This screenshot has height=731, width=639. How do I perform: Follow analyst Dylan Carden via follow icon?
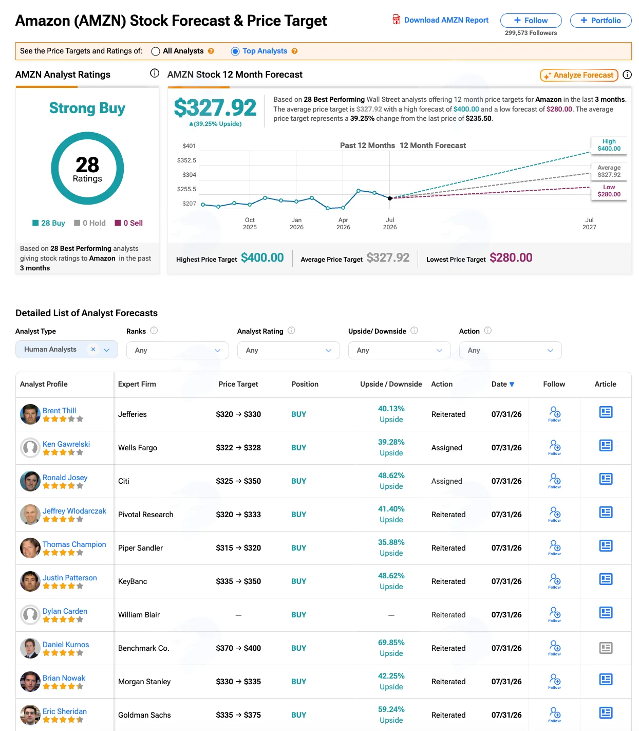554,614
